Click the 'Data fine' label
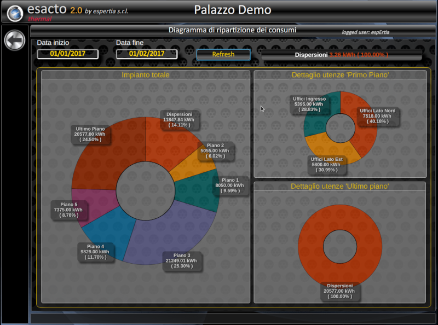Image resolution: width=438 pixels, height=325 pixels. pyautogui.click(x=130, y=43)
